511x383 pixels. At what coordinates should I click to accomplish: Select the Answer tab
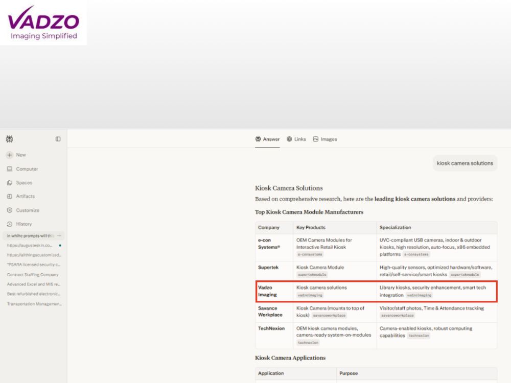[267, 139]
